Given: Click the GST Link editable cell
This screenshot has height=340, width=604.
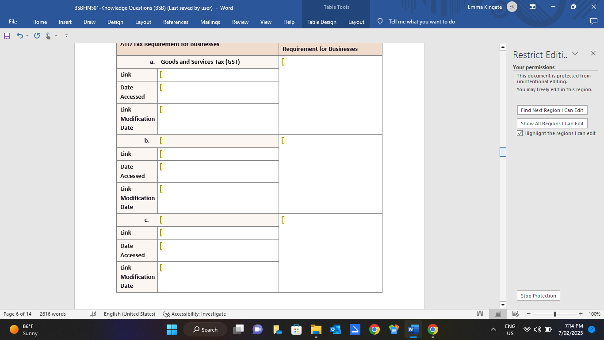Looking at the screenshot, I should [x=218, y=75].
